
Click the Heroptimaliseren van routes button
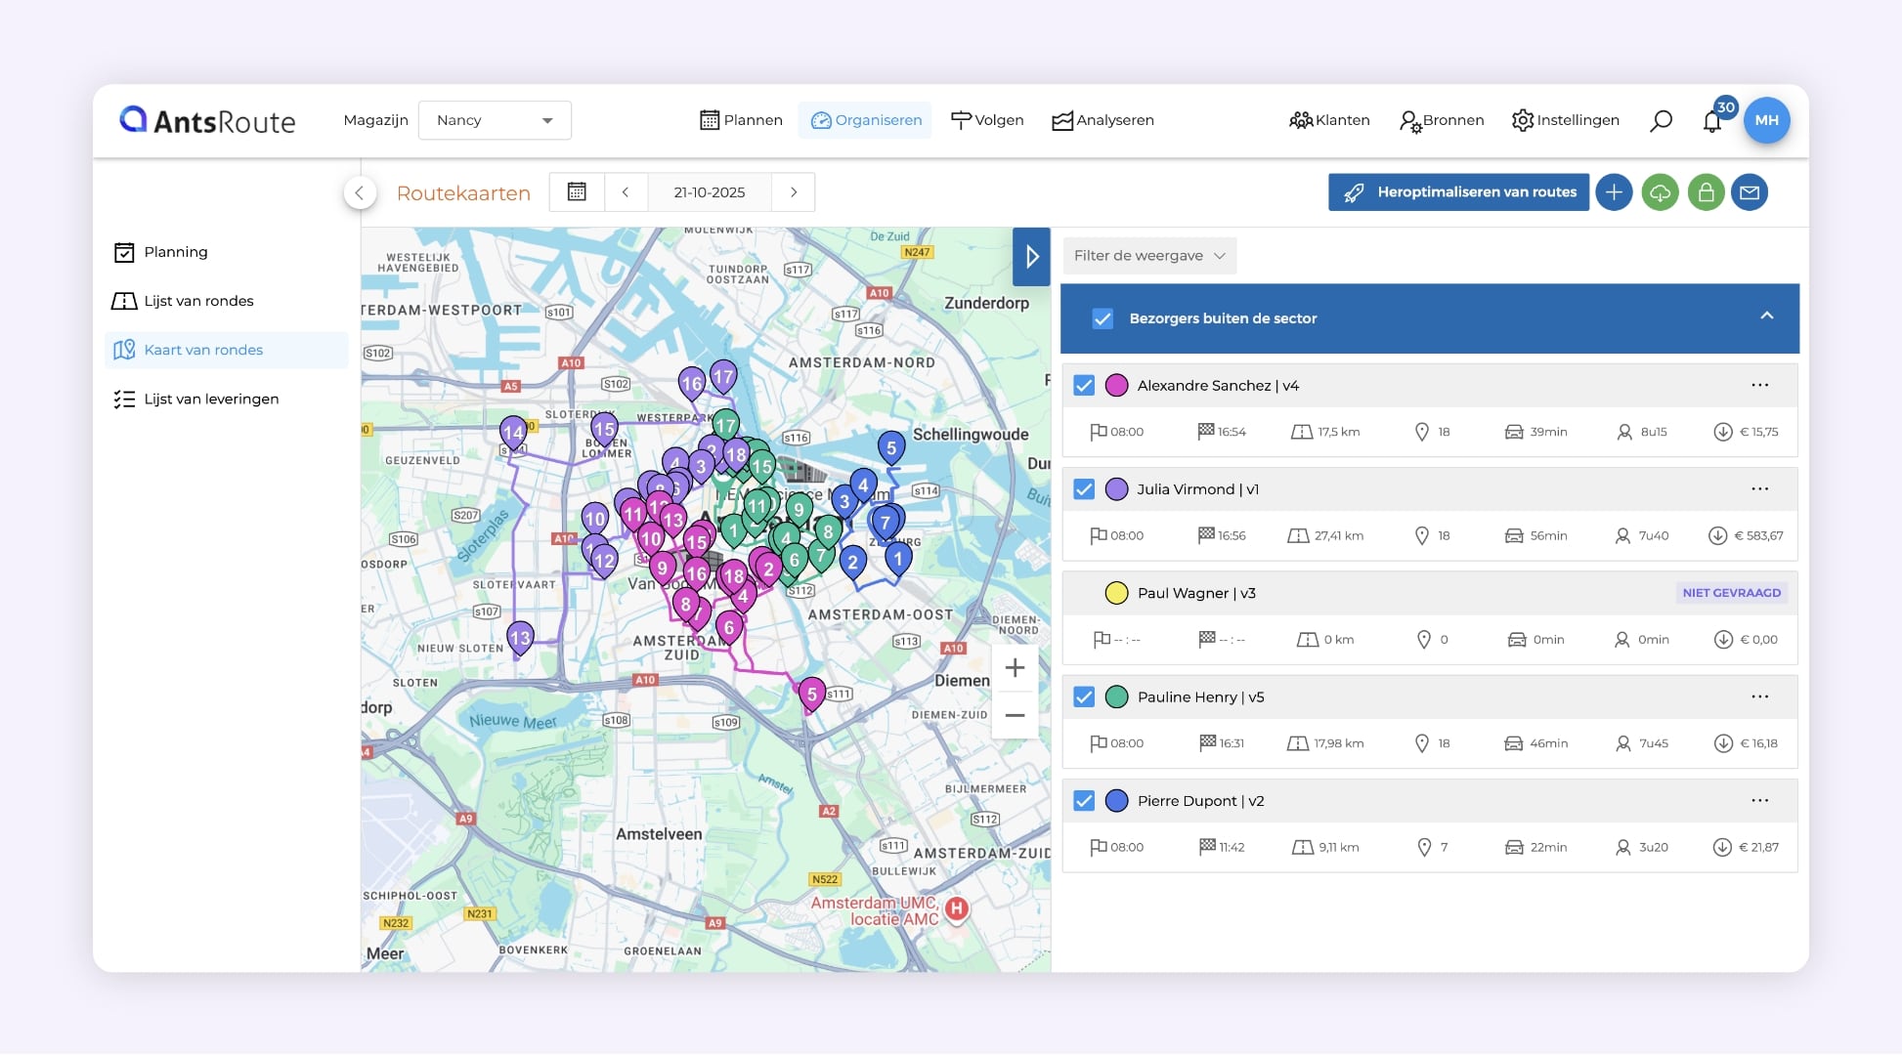coord(1457,192)
